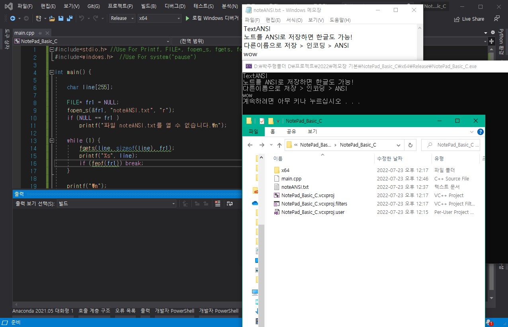Image resolution: width=508 pixels, height=327 pixels.
Task: Click the Explorer search box
Action: click(x=451, y=145)
